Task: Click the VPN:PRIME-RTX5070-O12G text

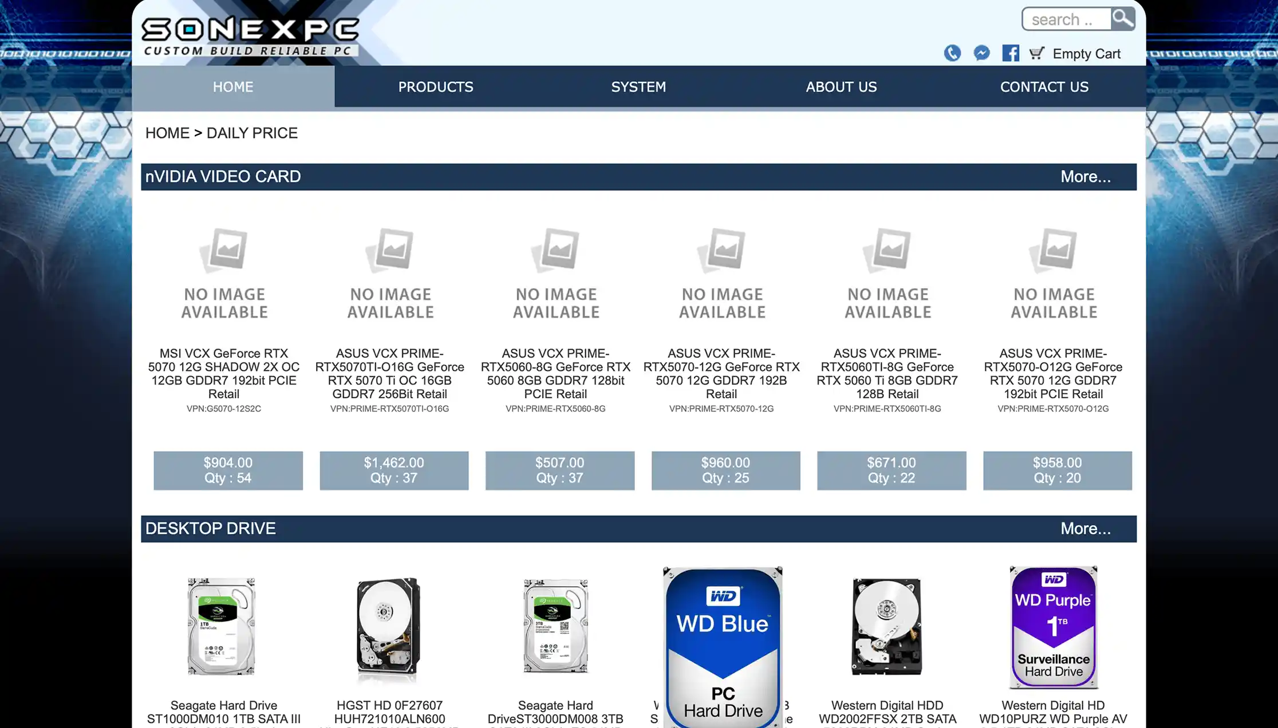Action: (x=1054, y=409)
